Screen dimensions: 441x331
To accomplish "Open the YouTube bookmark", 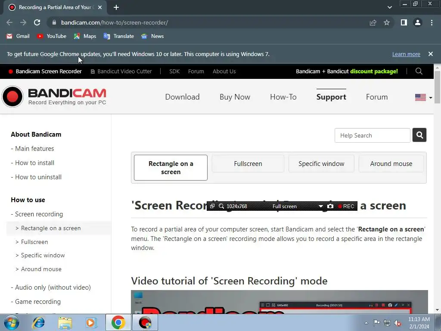I will (x=52, y=36).
